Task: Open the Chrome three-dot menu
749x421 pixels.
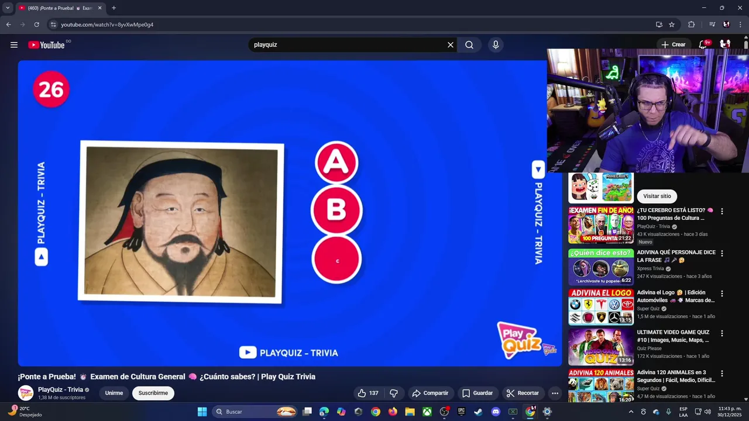Action: pyautogui.click(x=741, y=25)
